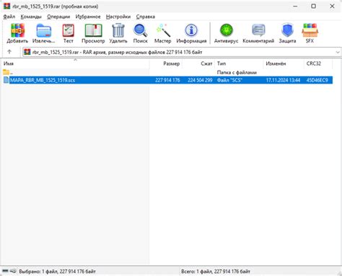Open the Просмотр (View) tool
This screenshot has width=342, height=276.
point(93,33)
